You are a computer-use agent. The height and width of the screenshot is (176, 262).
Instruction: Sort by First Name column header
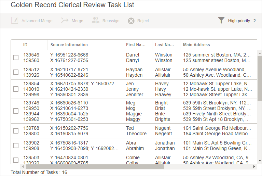(136, 45)
